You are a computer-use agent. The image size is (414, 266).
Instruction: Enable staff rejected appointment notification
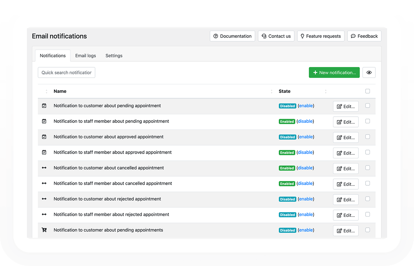tap(306, 215)
